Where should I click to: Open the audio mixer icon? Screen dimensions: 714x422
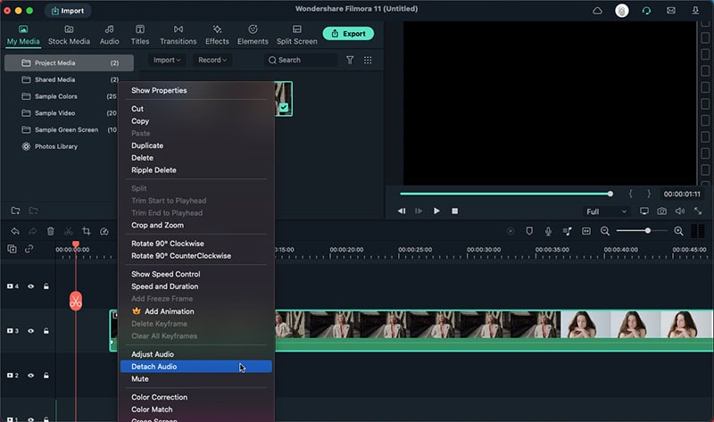click(567, 231)
